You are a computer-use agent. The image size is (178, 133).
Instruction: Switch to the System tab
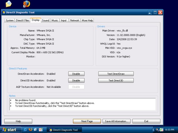tap(9, 20)
